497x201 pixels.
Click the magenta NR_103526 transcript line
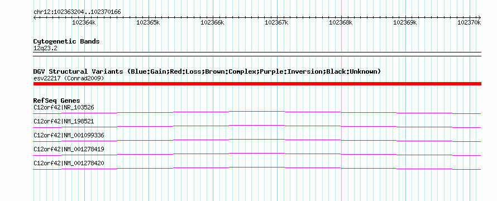[x=257, y=112]
